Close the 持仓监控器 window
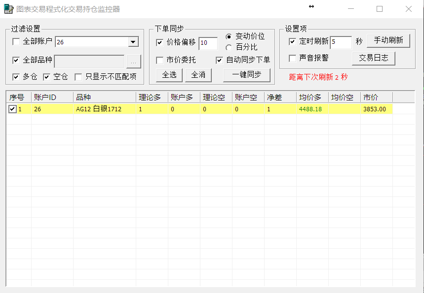This screenshot has width=424, height=293. 409,9
